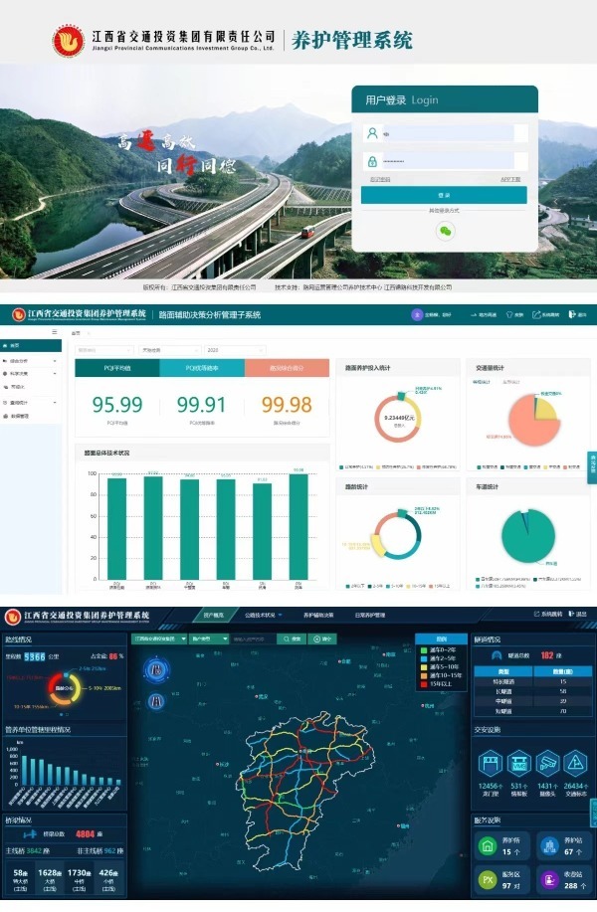
Task: Click the 9.23449亿元 donut chart center
Action: coord(399,419)
